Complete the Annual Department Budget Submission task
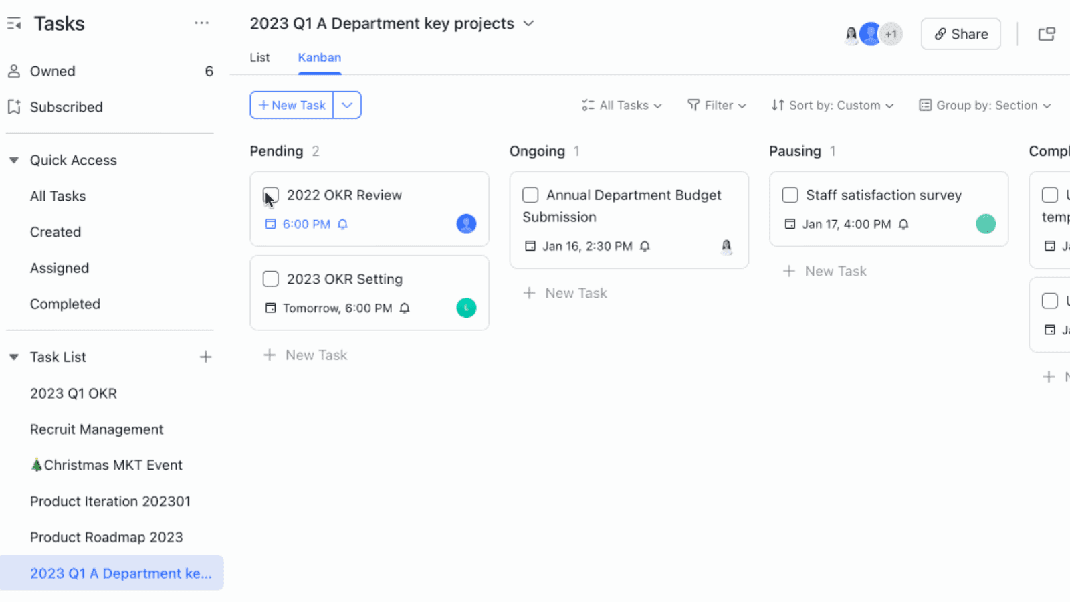 coord(530,195)
